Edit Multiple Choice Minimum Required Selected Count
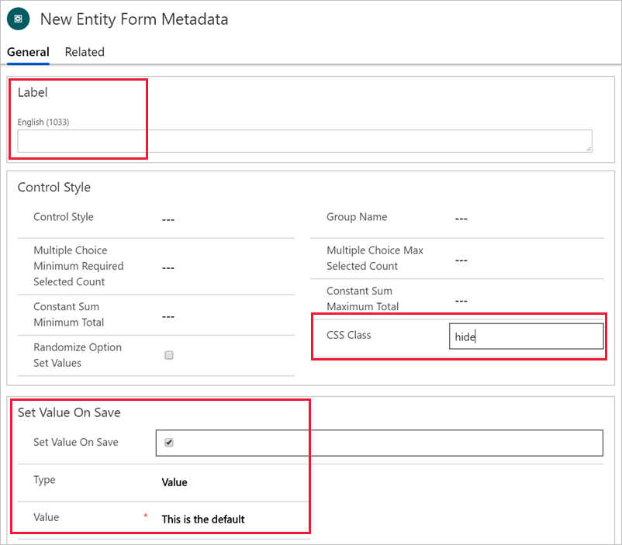This screenshot has height=545, width=622. (168, 268)
